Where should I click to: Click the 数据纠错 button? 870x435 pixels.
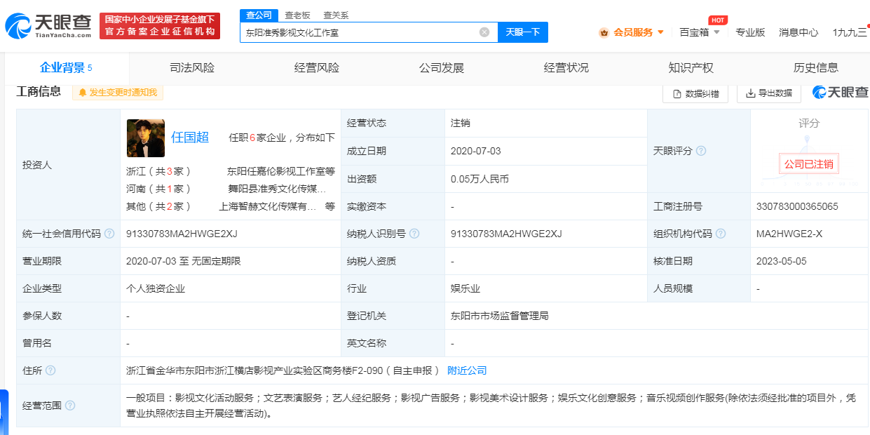tap(695, 93)
